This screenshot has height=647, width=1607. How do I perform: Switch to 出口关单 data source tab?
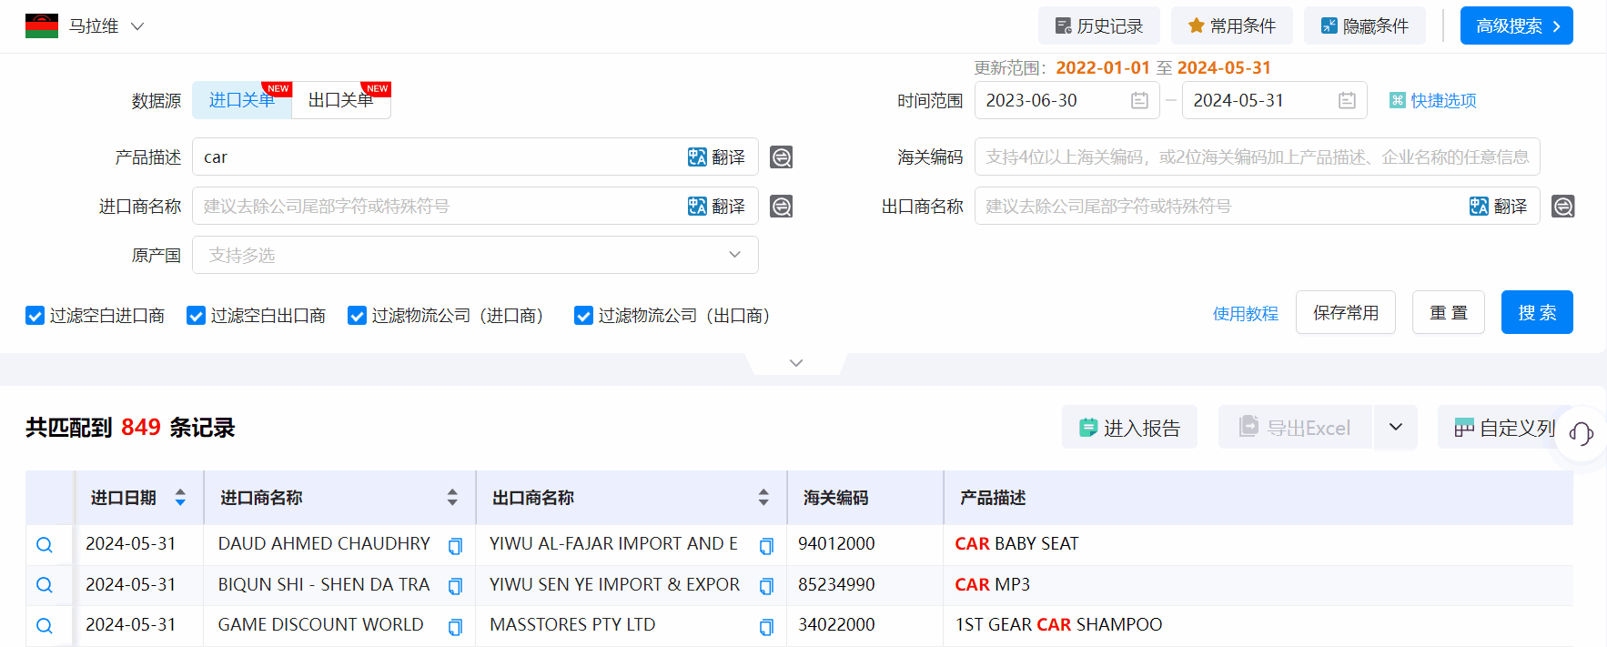pyautogui.click(x=341, y=100)
